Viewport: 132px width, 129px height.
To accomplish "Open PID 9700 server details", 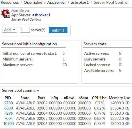I will 9,103.
